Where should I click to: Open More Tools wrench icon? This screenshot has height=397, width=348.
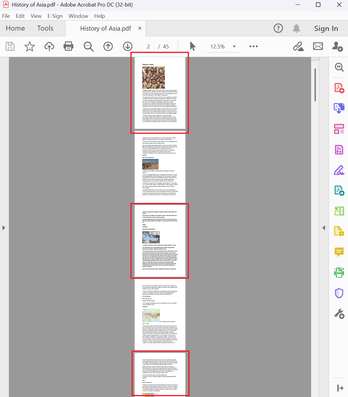pos(339,314)
